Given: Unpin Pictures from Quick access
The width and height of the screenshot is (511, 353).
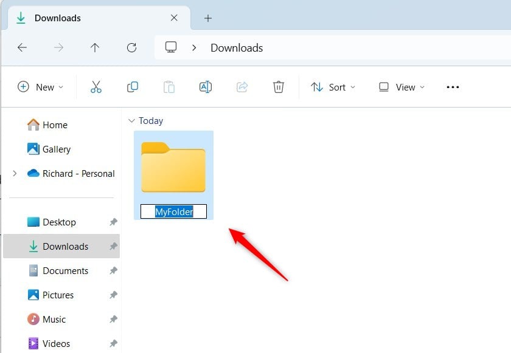Looking at the screenshot, I should (113, 295).
